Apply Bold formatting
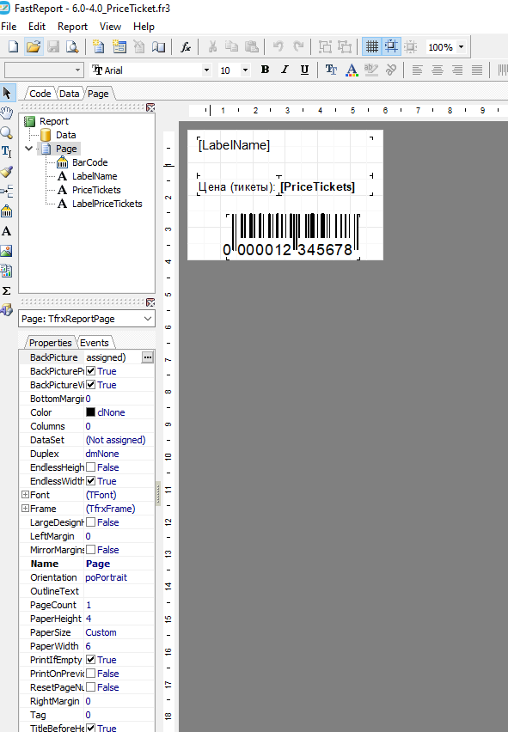 [x=265, y=70]
